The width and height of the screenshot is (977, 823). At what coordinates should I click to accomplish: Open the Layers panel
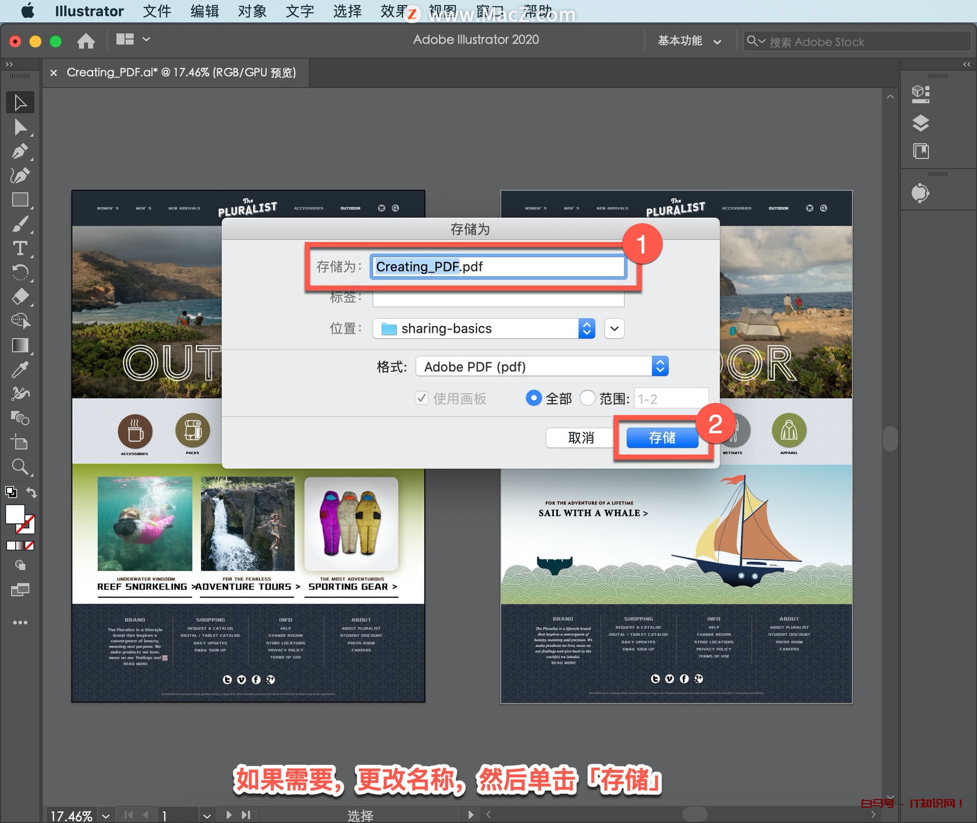(921, 123)
